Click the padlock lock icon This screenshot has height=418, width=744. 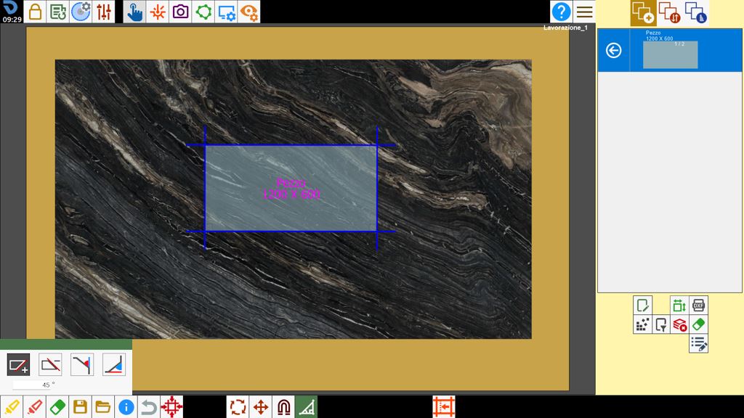(35, 12)
